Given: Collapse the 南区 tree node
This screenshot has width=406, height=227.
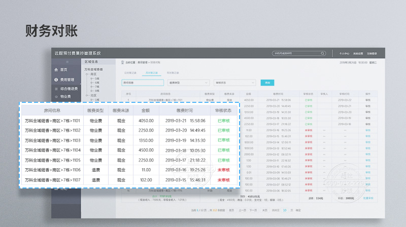Looking at the screenshot, I should 87,74.
